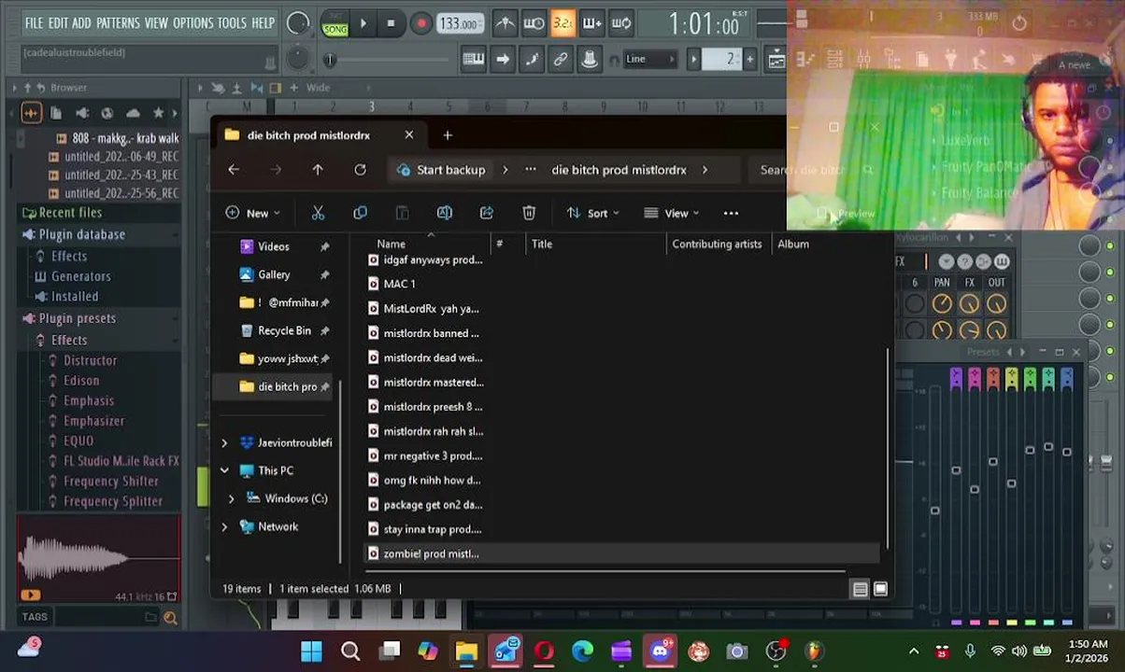The width and height of the screenshot is (1125, 672).
Task: Open Gallery in navigation pane
Action: point(274,274)
